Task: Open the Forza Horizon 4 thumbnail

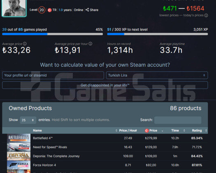Action: (19, 165)
